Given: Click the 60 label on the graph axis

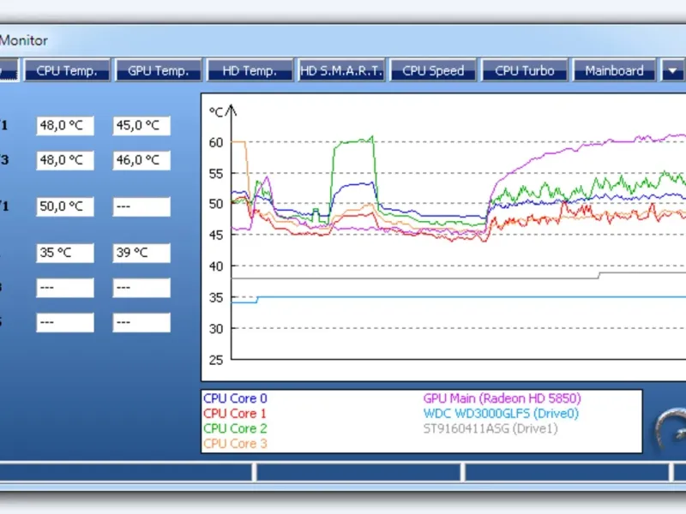Looking at the screenshot, I should pos(216,142).
